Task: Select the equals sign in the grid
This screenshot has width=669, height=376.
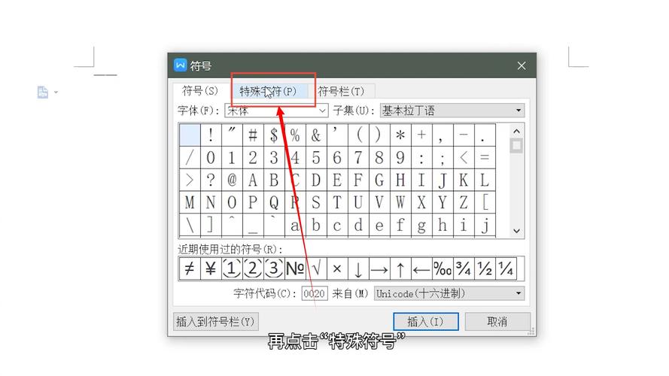Action: tap(485, 158)
